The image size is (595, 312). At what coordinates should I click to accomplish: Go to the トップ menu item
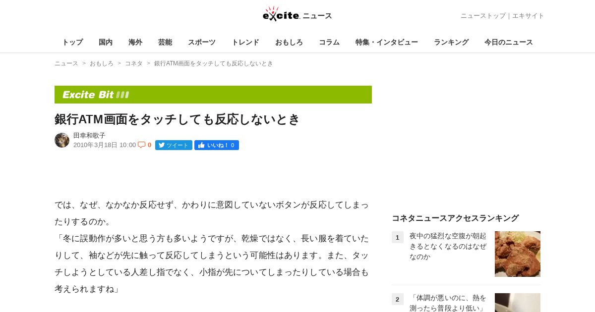coord(72,42)
